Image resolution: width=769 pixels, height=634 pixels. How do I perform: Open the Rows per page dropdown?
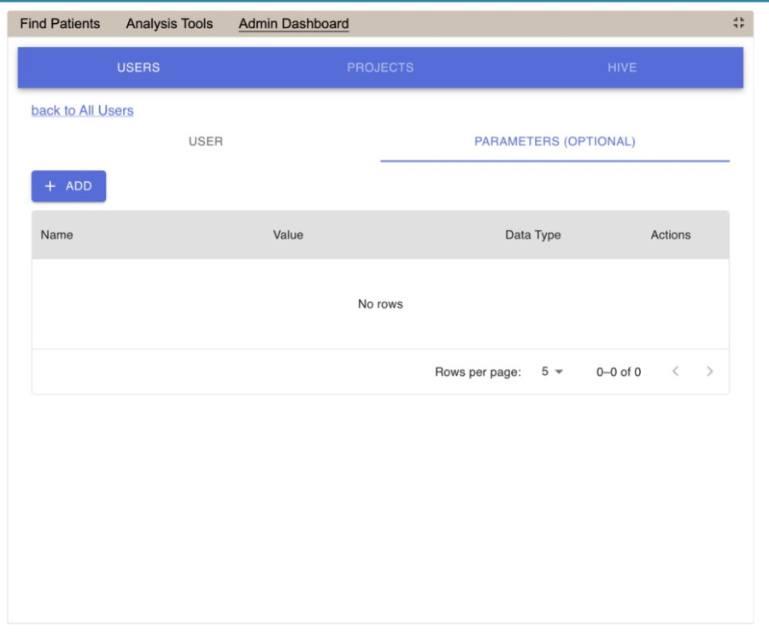click(551, 372)
